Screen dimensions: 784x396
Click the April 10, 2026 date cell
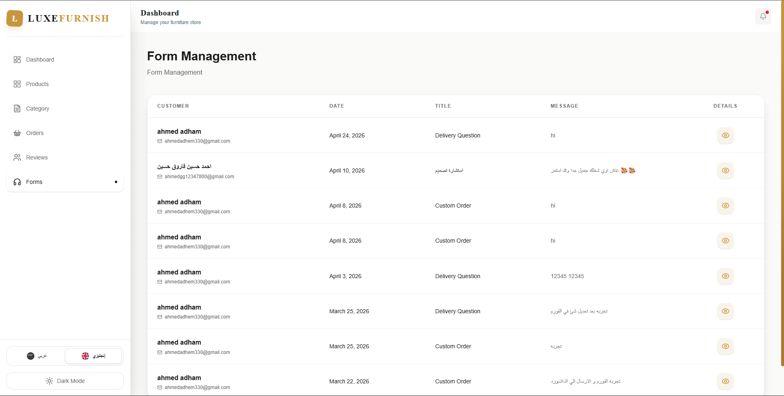tap(347, 170)
